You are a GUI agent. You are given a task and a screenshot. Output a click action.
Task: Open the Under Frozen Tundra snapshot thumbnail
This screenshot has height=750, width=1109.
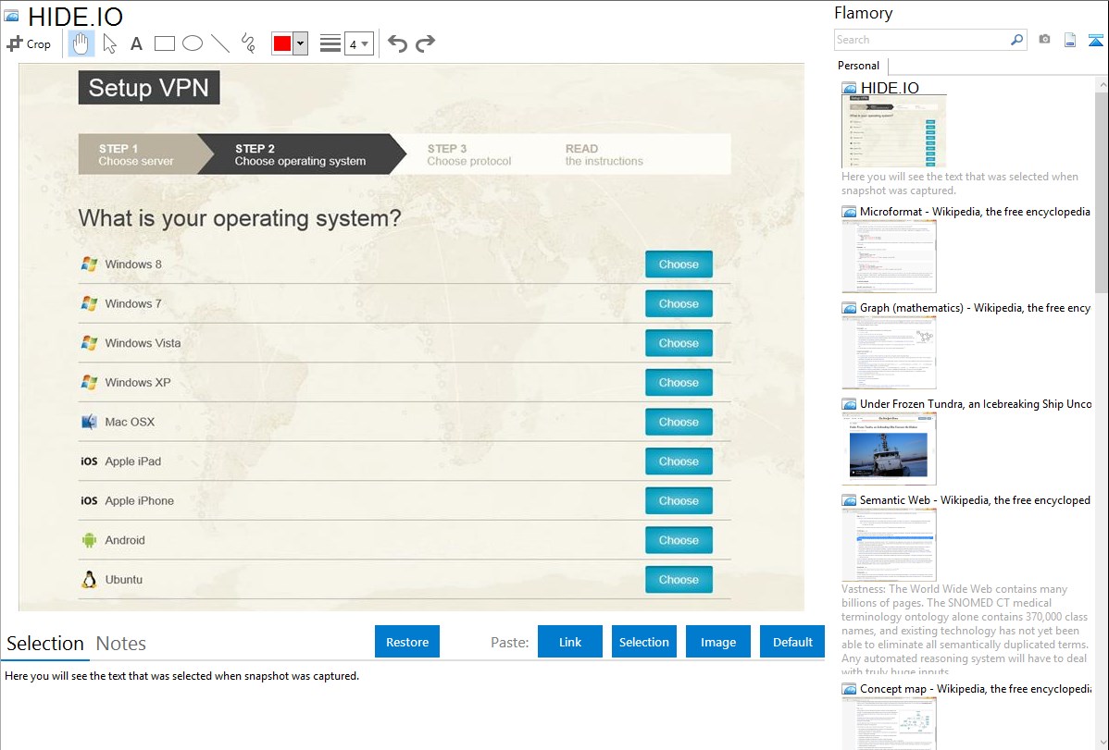pos(889,449)
